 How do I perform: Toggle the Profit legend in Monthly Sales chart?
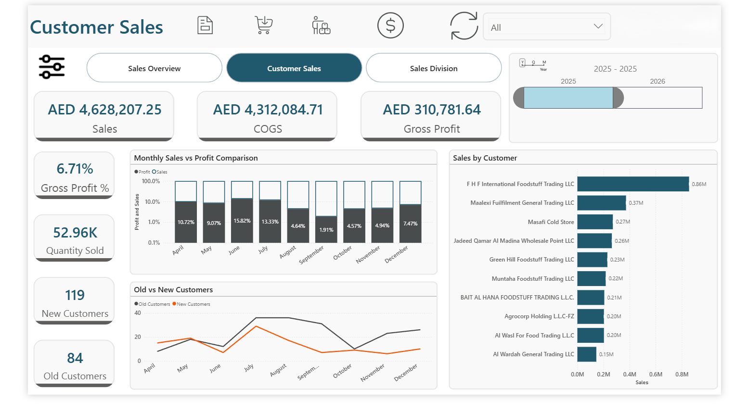tap(142, 172)
